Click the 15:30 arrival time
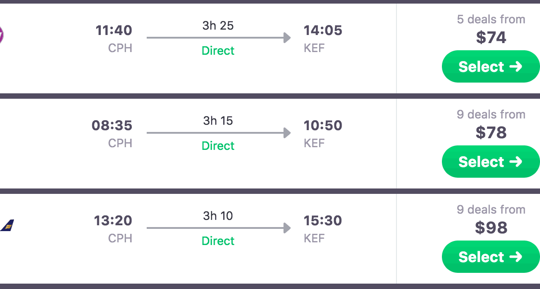Image resolution: width=540 pixels, height=289 pixels. [323, 221]
